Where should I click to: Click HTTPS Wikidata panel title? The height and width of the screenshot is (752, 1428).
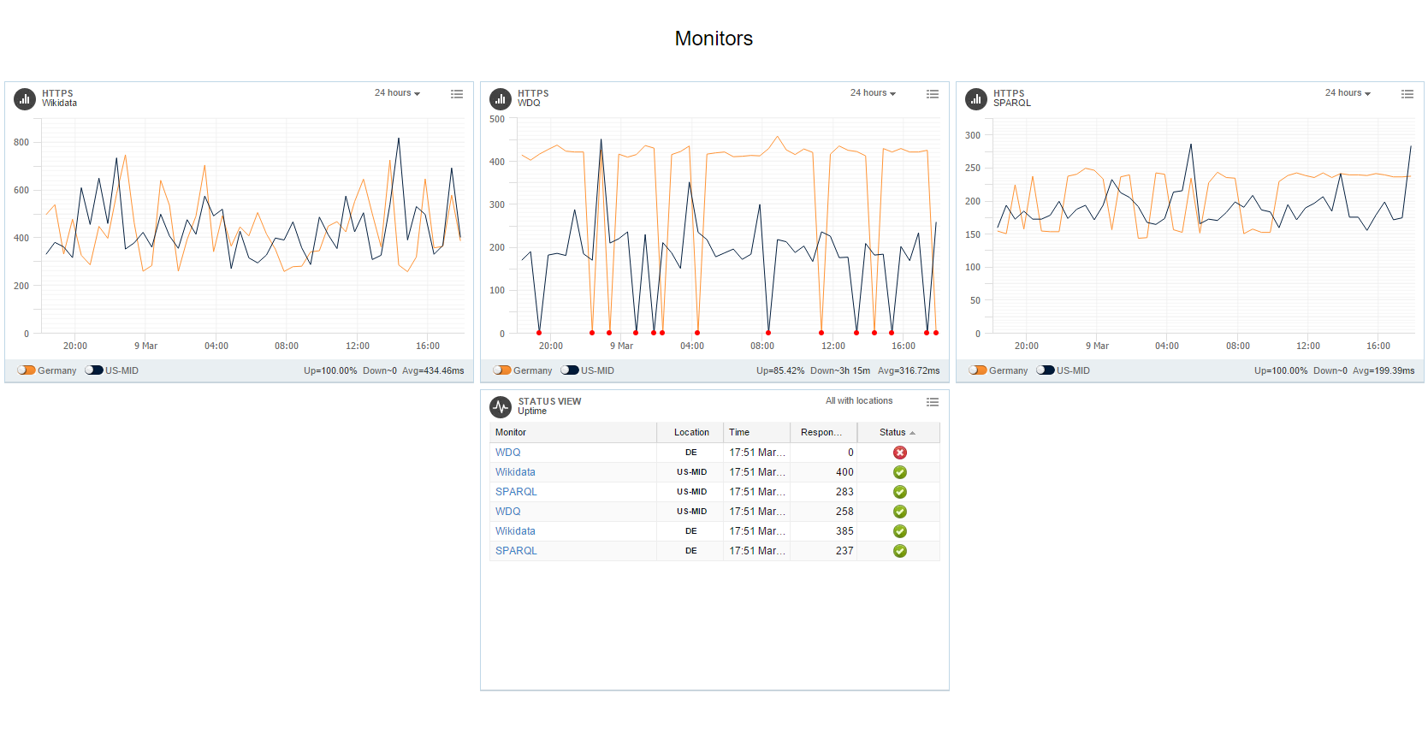coord(59,98)
